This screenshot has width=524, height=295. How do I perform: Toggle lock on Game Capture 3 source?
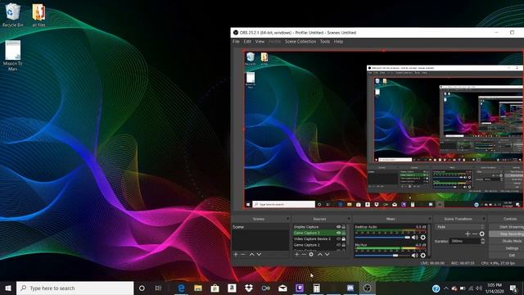pyautogui.click(x=344, y=233)
